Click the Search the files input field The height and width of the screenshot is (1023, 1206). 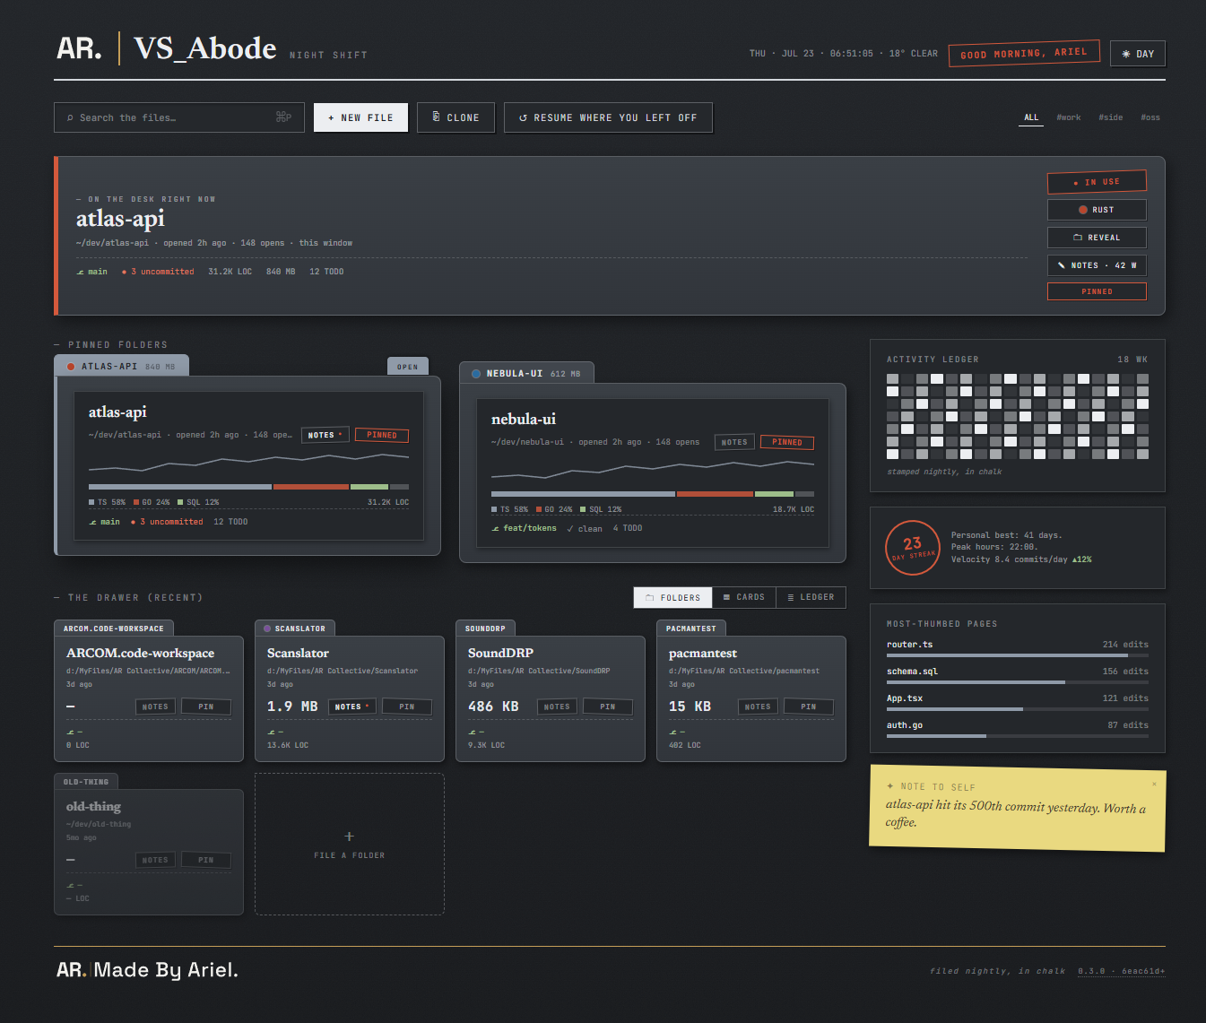coord(179,117)
